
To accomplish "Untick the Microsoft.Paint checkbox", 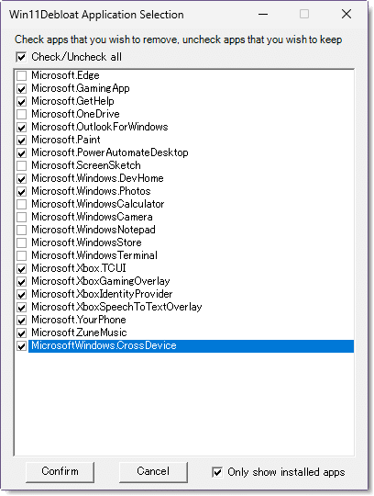I will (21, 141).
